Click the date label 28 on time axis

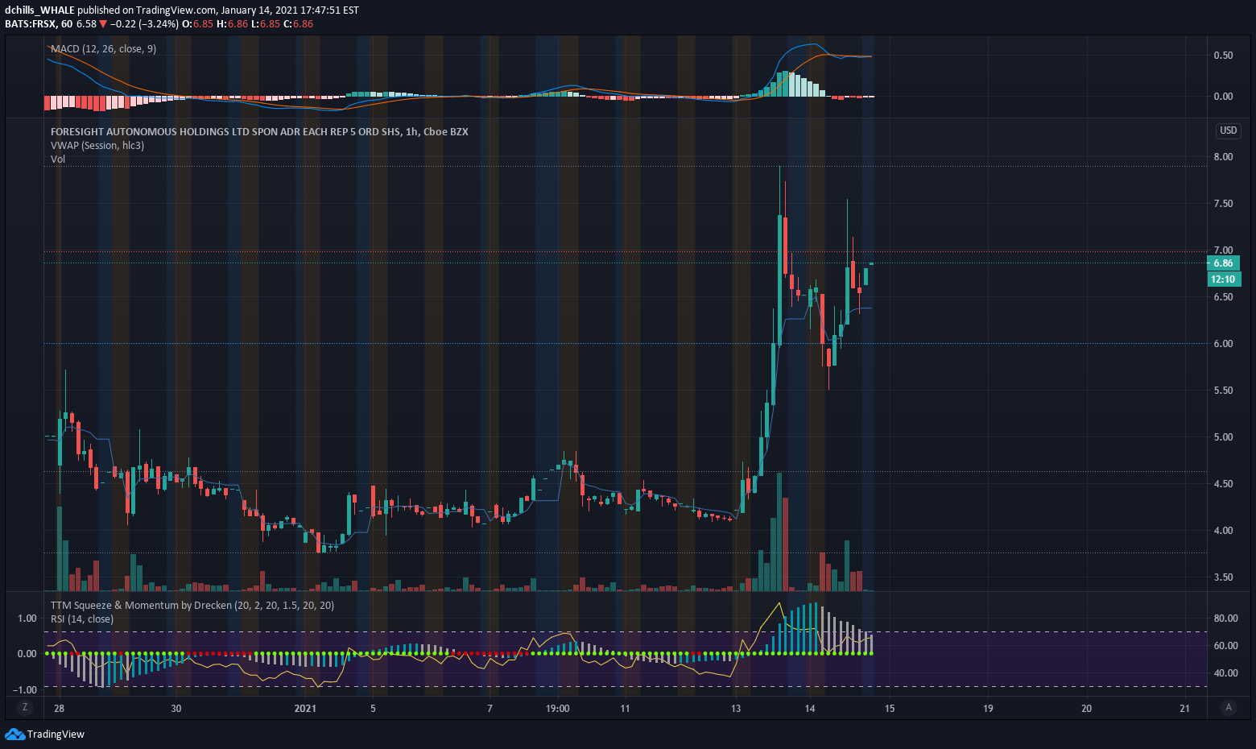click(59, 709)
